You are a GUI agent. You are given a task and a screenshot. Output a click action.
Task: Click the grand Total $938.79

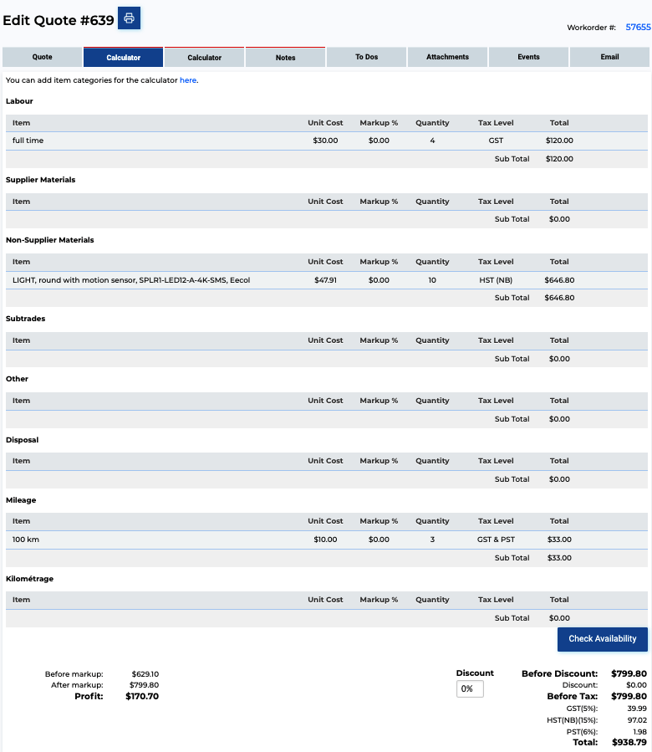[629, 743]
